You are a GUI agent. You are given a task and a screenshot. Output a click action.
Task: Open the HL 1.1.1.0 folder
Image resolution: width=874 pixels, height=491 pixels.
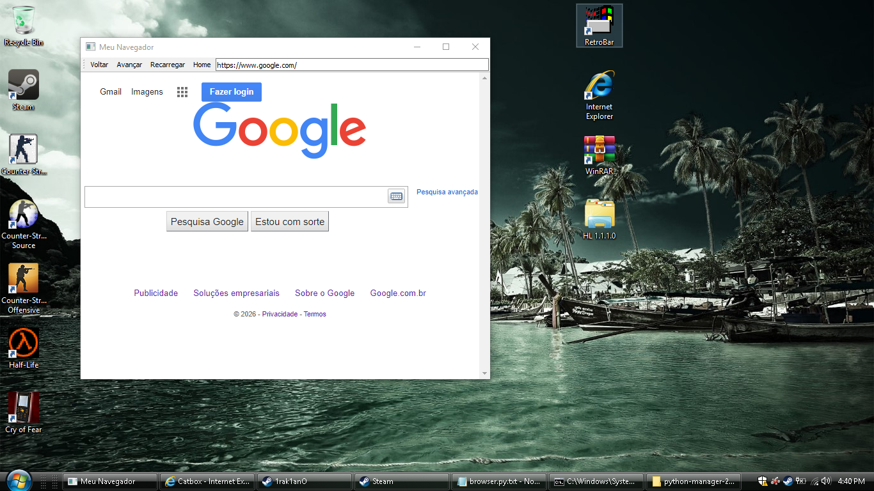pos(599,215)
